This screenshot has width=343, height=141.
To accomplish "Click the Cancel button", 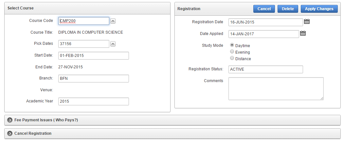I will (264, 9).
